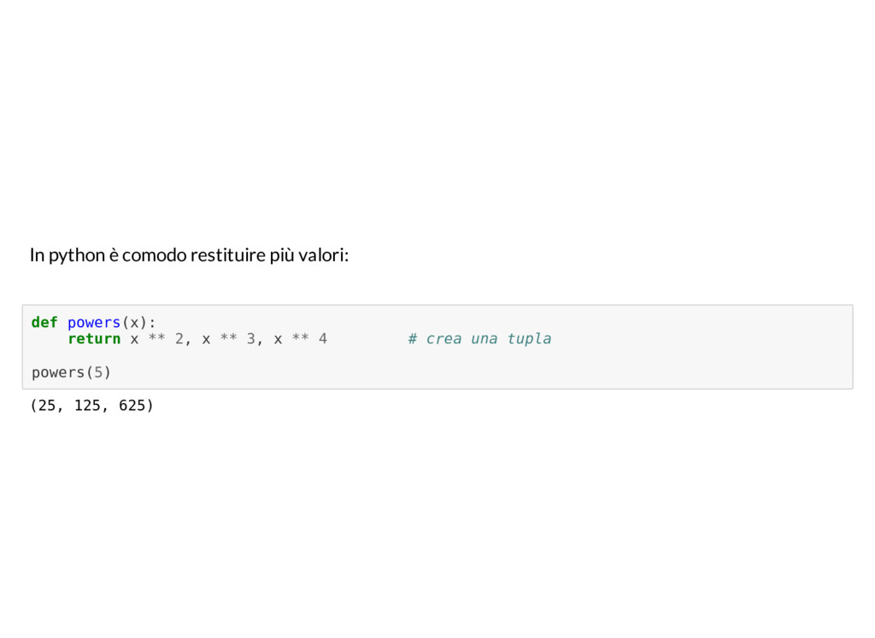
Task: Click the 'def' keyword in the code cell
Action: click(44, 322)
